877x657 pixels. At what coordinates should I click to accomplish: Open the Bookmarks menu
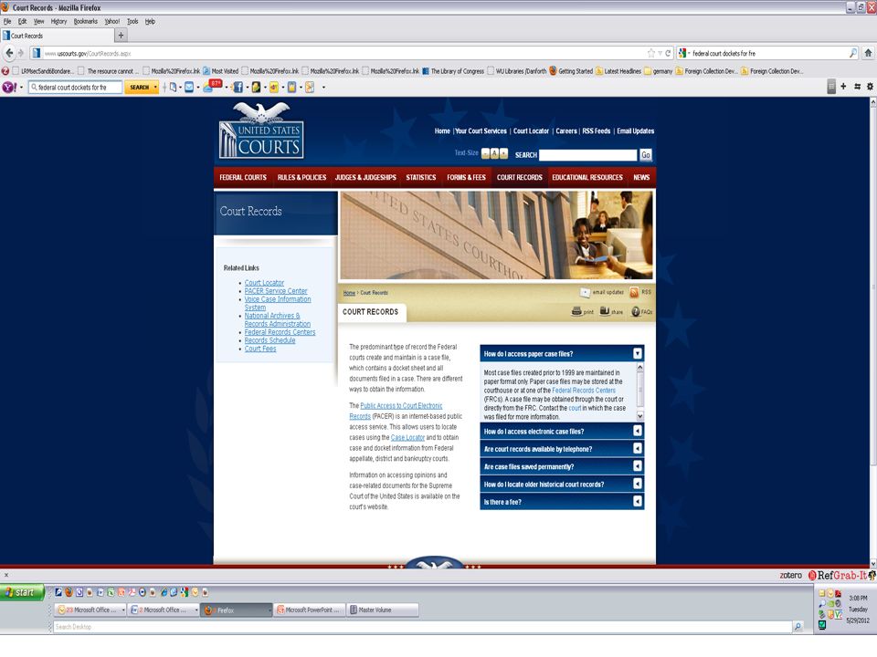click(x=86, y=21)
